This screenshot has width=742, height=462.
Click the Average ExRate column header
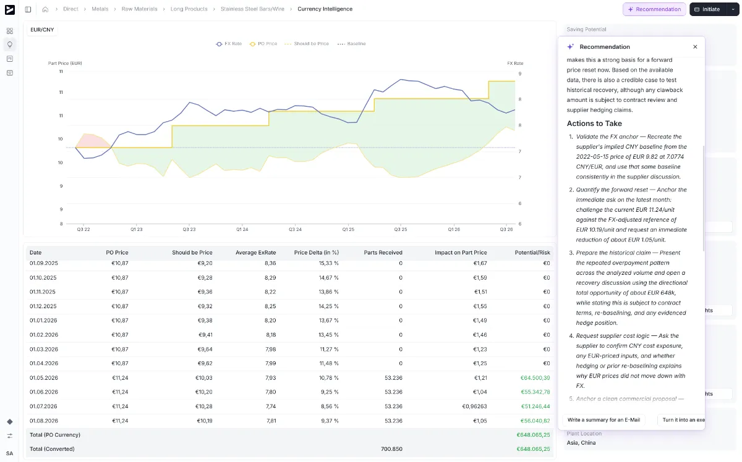tap(255, 253)
